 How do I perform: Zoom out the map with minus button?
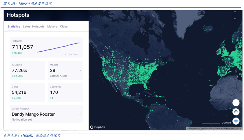pyautogui.click(x=235, y=18)
